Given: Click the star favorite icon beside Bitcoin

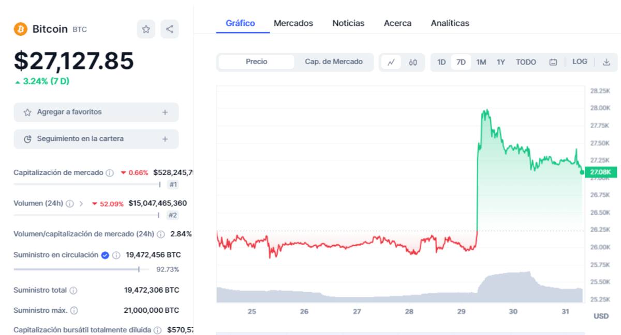Looking at the screenshot, I should tap(146, 29).
